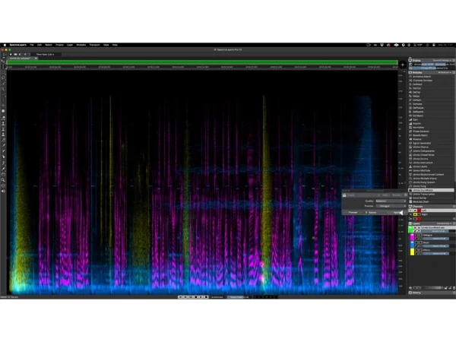Click the Signal Generator module icon
This screenshot has height=342, width=456.
click(x=410, y=143)
